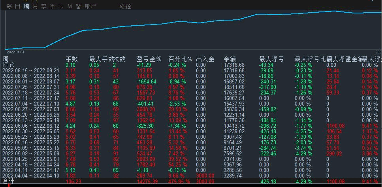This screenshot has width=382, height=187.
Task: Click the M tab in the top bar
Action: (x=70, y=6)
